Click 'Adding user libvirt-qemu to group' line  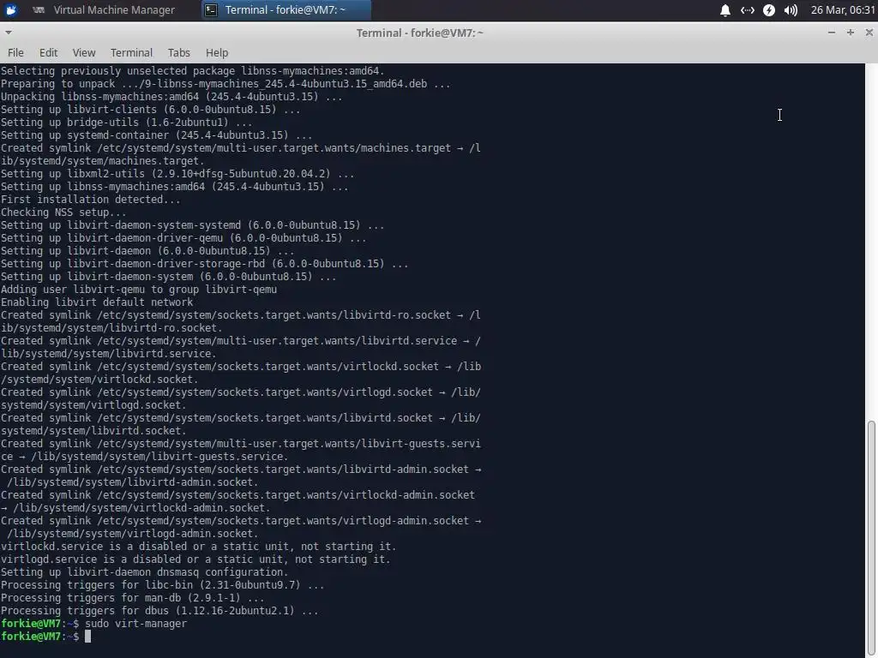[139, 290]
